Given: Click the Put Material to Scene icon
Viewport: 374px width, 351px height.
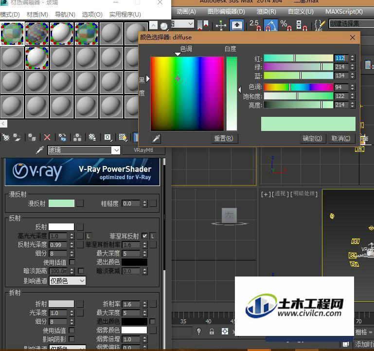Looking at the screenshot, I should pos(17,137).
